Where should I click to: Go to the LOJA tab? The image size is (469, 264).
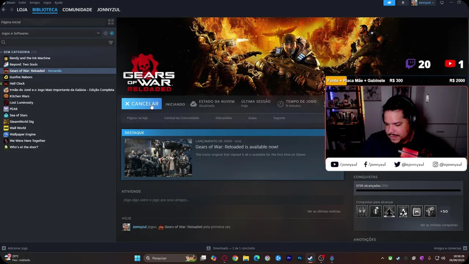[22, 10]
